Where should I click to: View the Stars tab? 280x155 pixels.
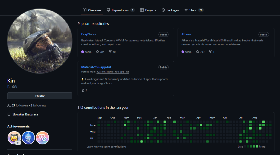194,10
